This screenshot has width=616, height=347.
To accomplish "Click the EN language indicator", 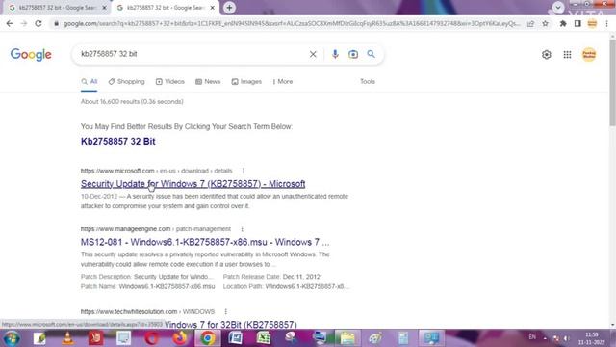I will (532, 337).
